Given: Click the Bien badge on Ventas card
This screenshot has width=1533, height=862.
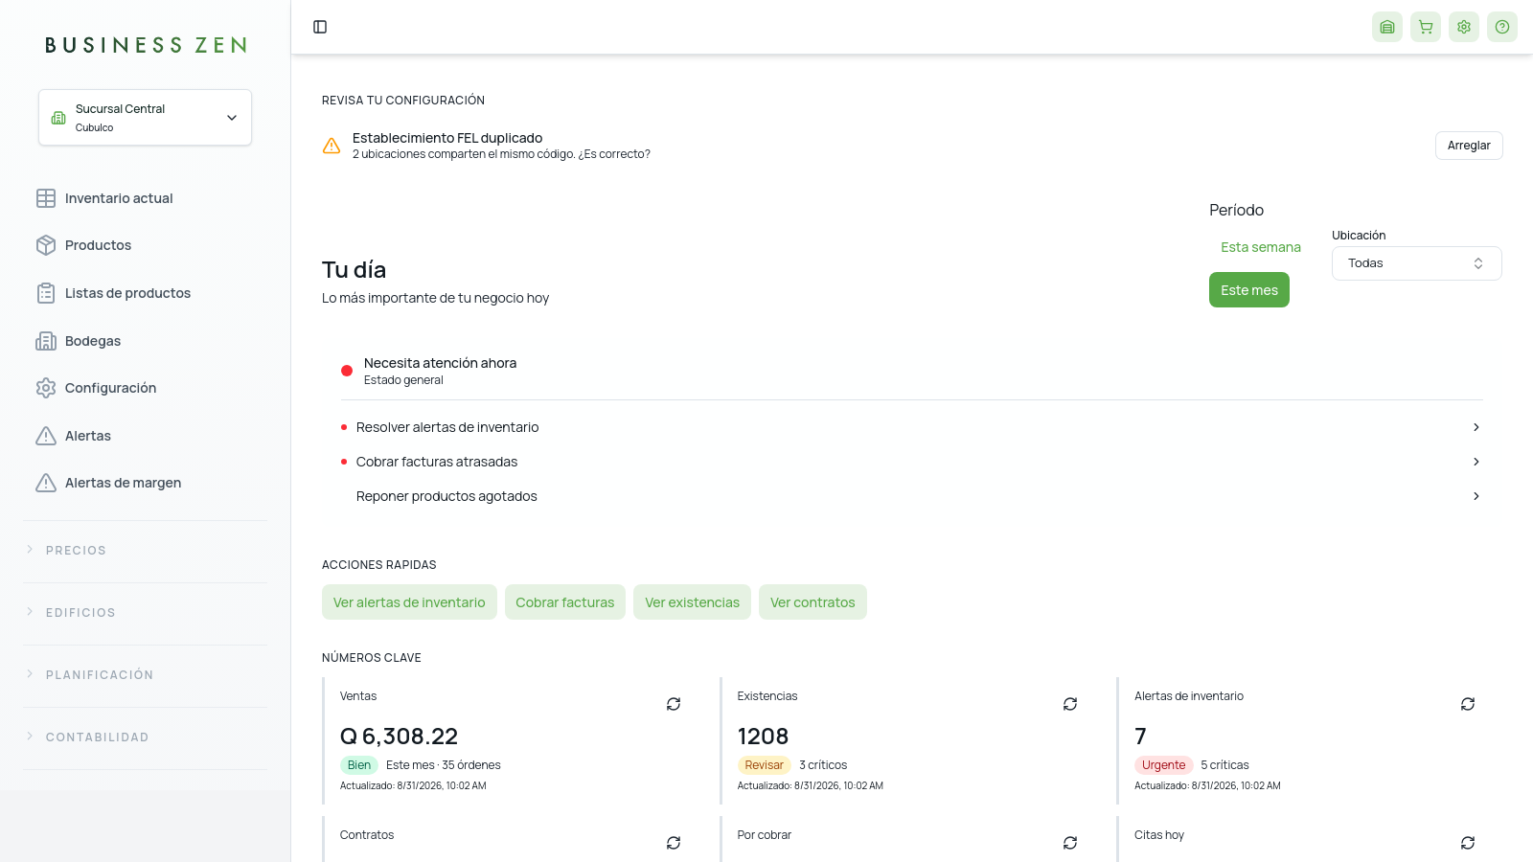Looking at the screenshot, I should pos(359,765).
